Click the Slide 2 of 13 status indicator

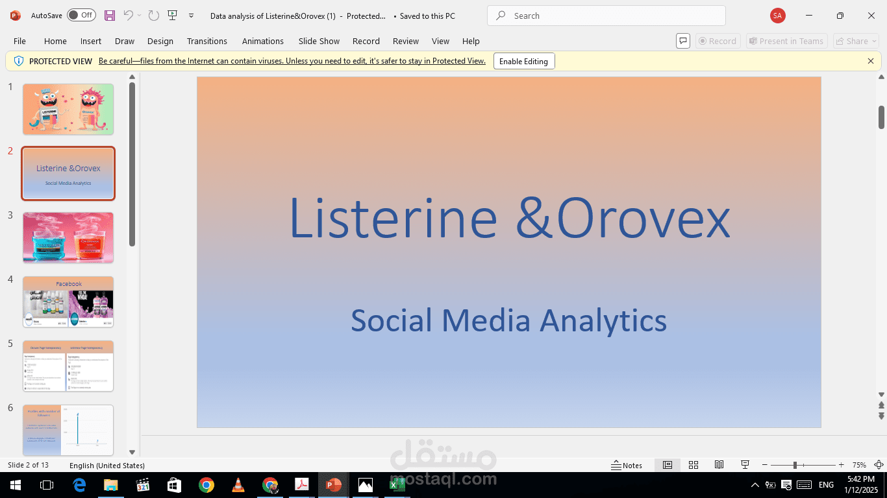tap(28, 465)
